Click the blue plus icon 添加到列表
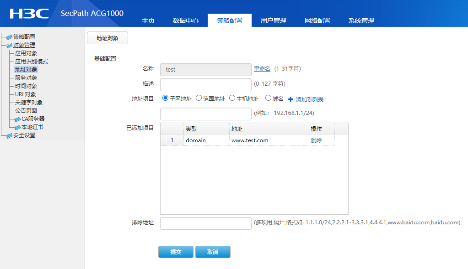Viewport: 468px width, 269px height. pyautogui.click(x=290, y=99)
